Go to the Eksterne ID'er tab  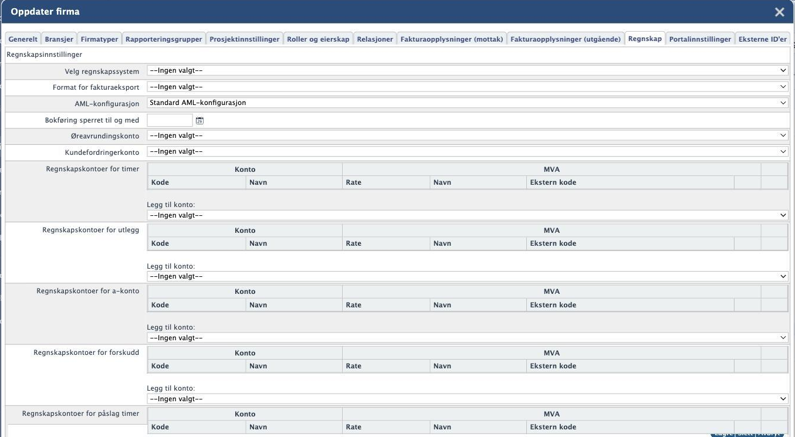(x=763, y=39)
